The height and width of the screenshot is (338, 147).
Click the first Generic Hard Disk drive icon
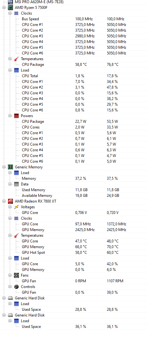tap(10, 298)
